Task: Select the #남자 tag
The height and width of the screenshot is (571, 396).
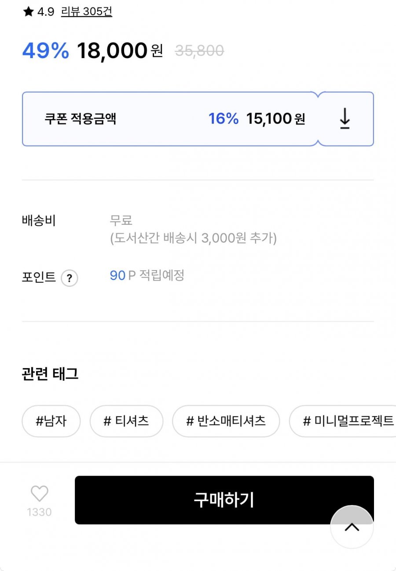Action: [x=51, y=421]
